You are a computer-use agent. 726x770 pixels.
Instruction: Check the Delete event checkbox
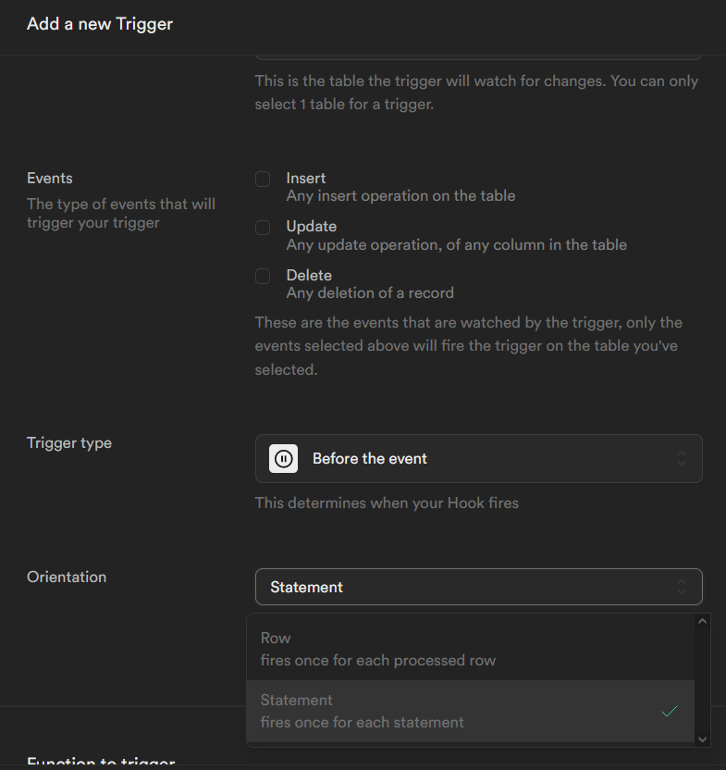pyautogui.click(x=263, y=276)
